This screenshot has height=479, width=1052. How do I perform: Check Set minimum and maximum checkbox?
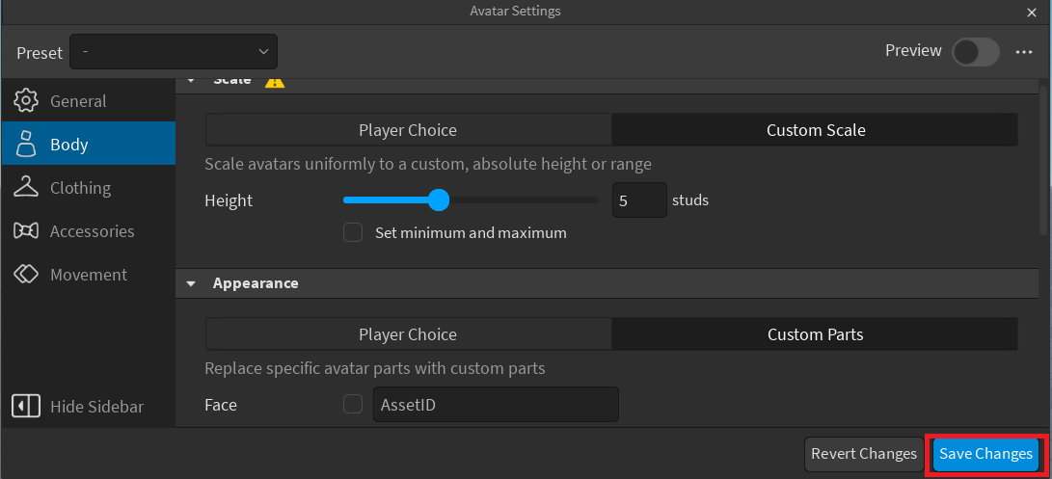click(353, 232)
